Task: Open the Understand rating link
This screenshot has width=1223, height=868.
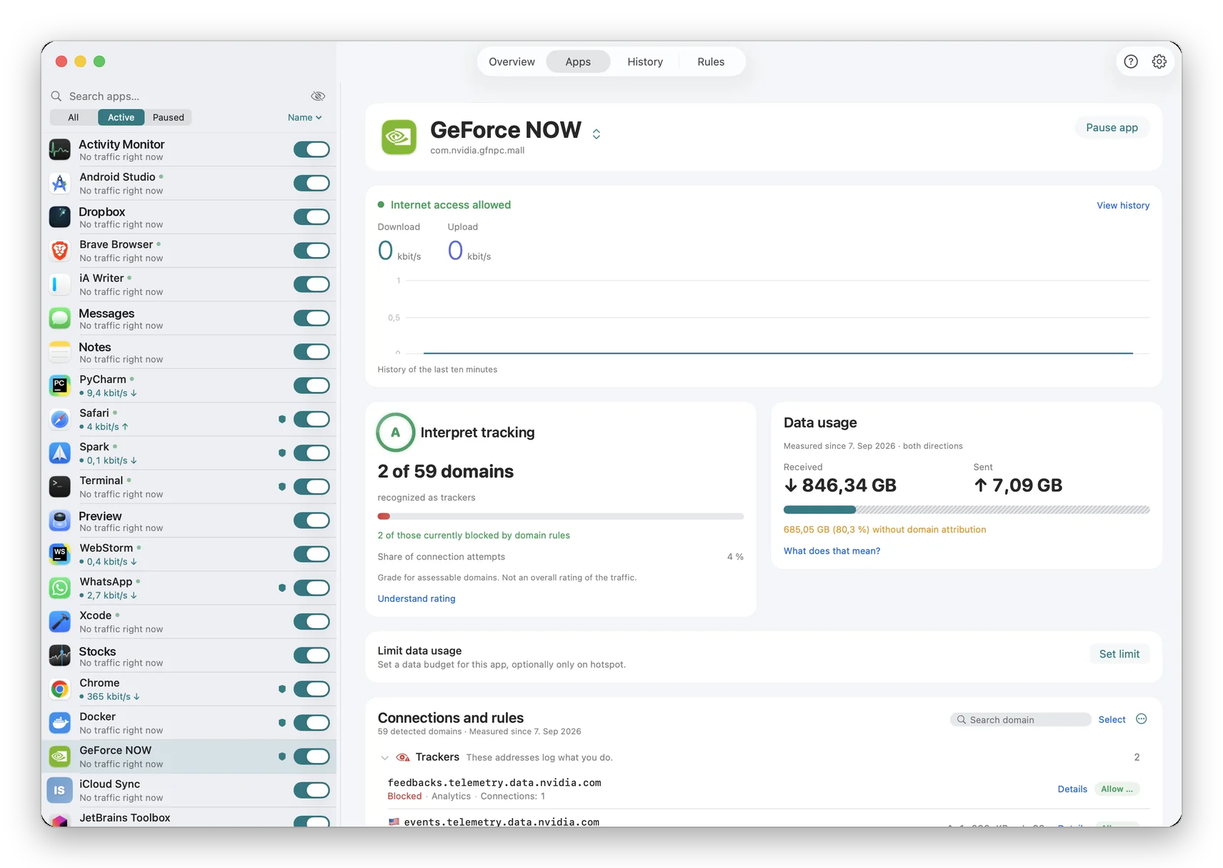Action: pyautogui.click(x=416, y=598)
